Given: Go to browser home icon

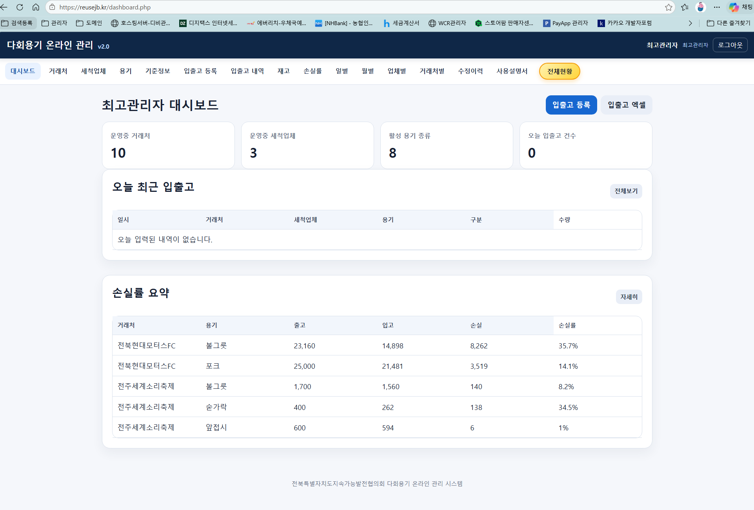Looking at the screenshot, I should pos(36,7).
